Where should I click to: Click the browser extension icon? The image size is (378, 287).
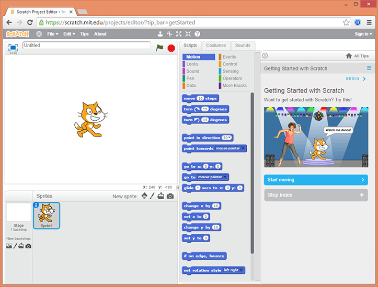(x=358, y=22)
